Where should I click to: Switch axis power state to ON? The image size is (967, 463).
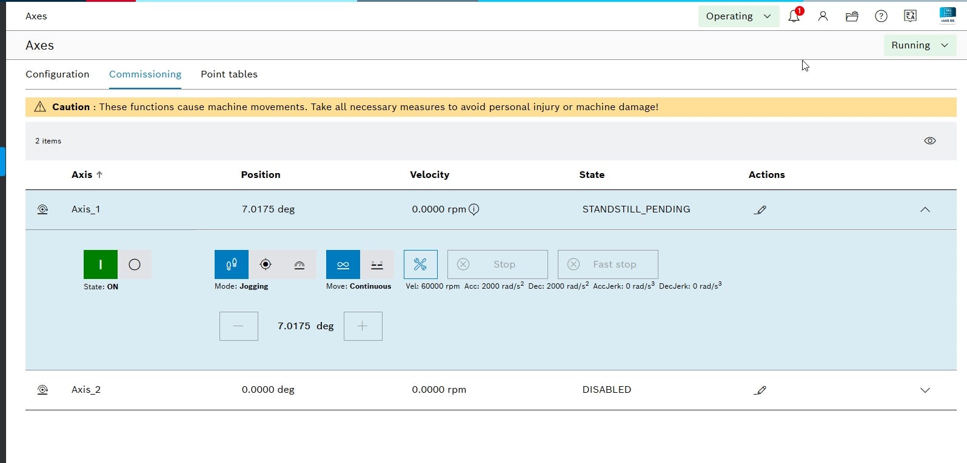pos(101,264)
